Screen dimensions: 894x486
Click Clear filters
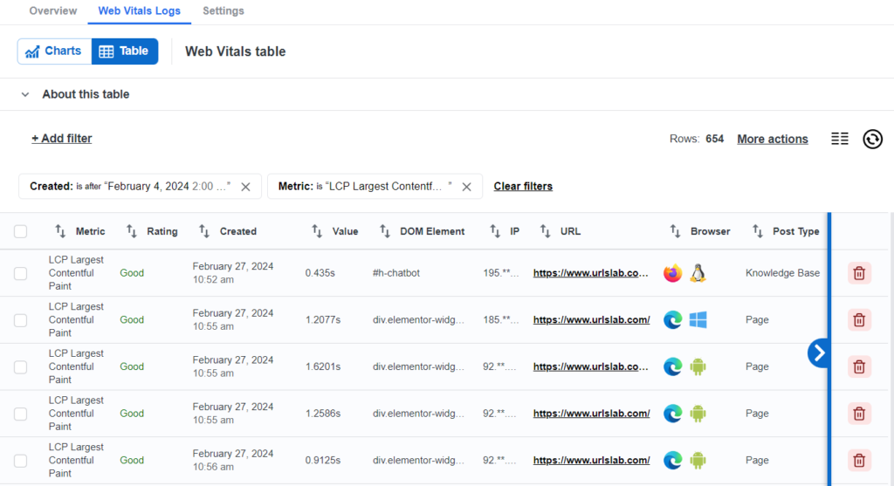523,187
